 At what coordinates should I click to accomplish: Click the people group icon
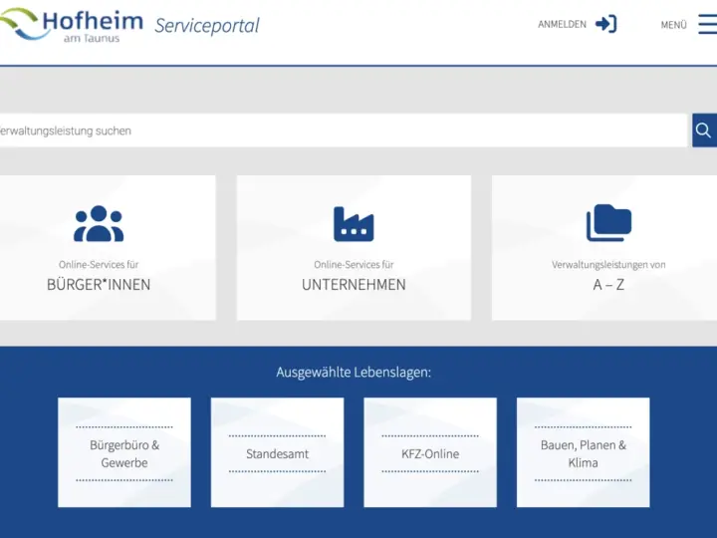click(99, 223)
